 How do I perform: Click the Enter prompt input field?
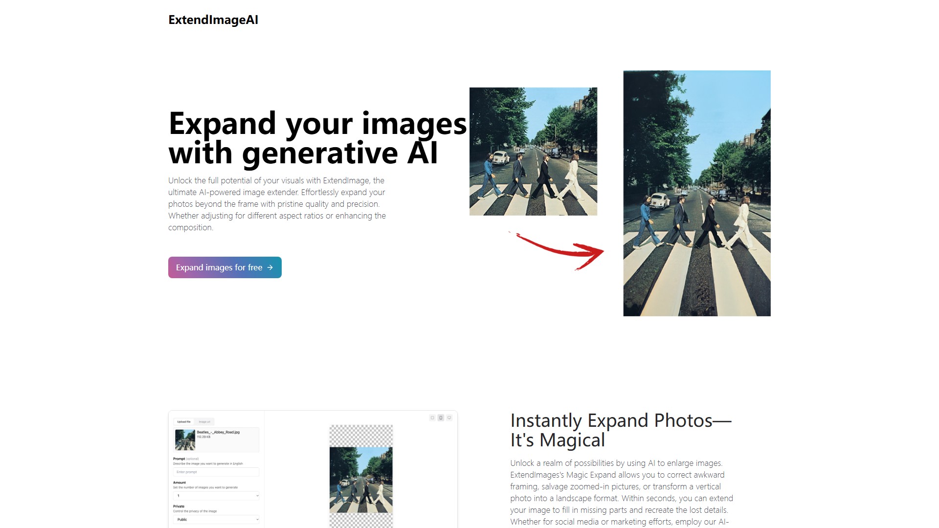coord(216,472)
